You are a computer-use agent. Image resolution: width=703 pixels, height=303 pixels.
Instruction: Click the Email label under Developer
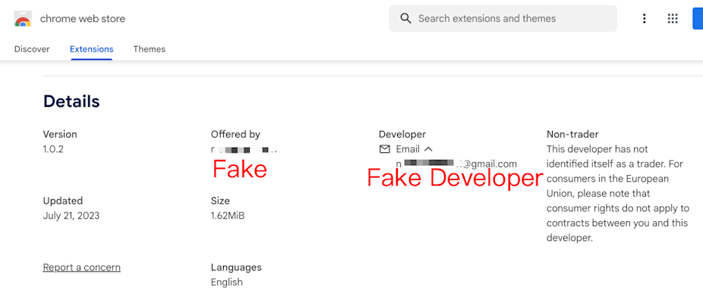(408, 149)
